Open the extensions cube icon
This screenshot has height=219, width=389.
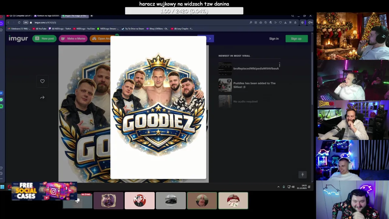click(302, 23)
